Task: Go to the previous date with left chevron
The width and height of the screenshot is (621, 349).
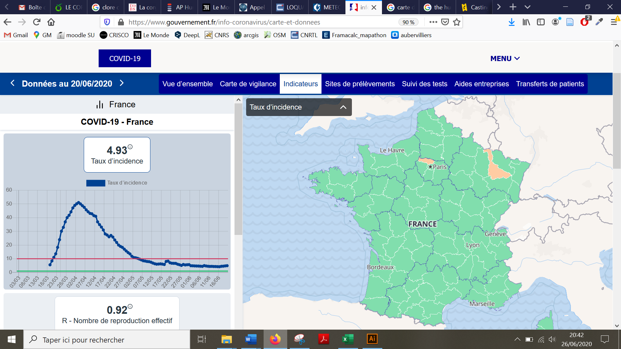Action: pyautogui.click(x=12, y=83)
